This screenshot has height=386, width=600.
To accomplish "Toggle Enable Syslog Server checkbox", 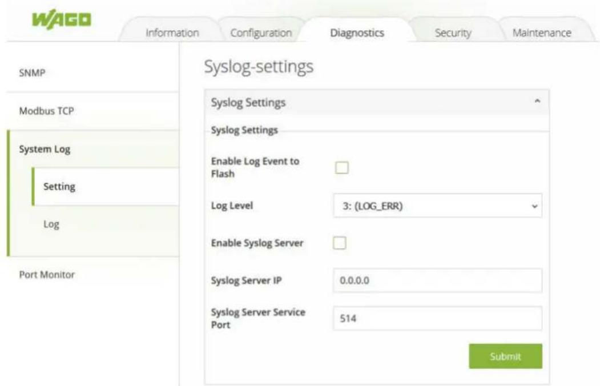I will 340,243.
